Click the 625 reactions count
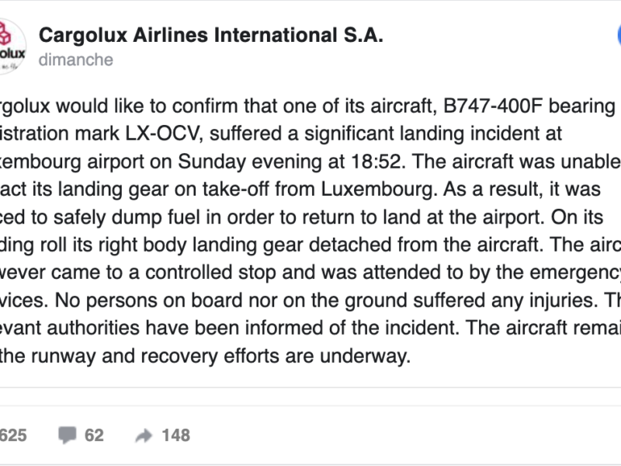Image resolution: width=621 pixels, height=466 pixels. (14, 436)
